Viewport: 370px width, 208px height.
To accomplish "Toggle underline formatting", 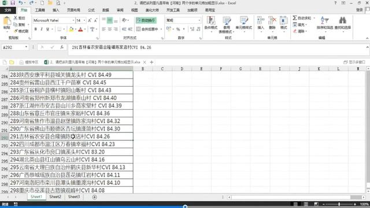I will [x=47, y=29].
